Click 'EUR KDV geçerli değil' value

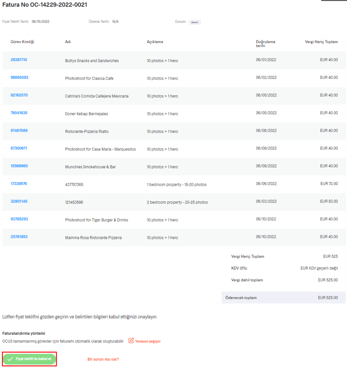pos(319,268)
